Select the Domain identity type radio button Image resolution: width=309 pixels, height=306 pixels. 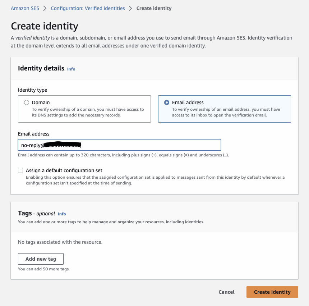pos(27,102)
